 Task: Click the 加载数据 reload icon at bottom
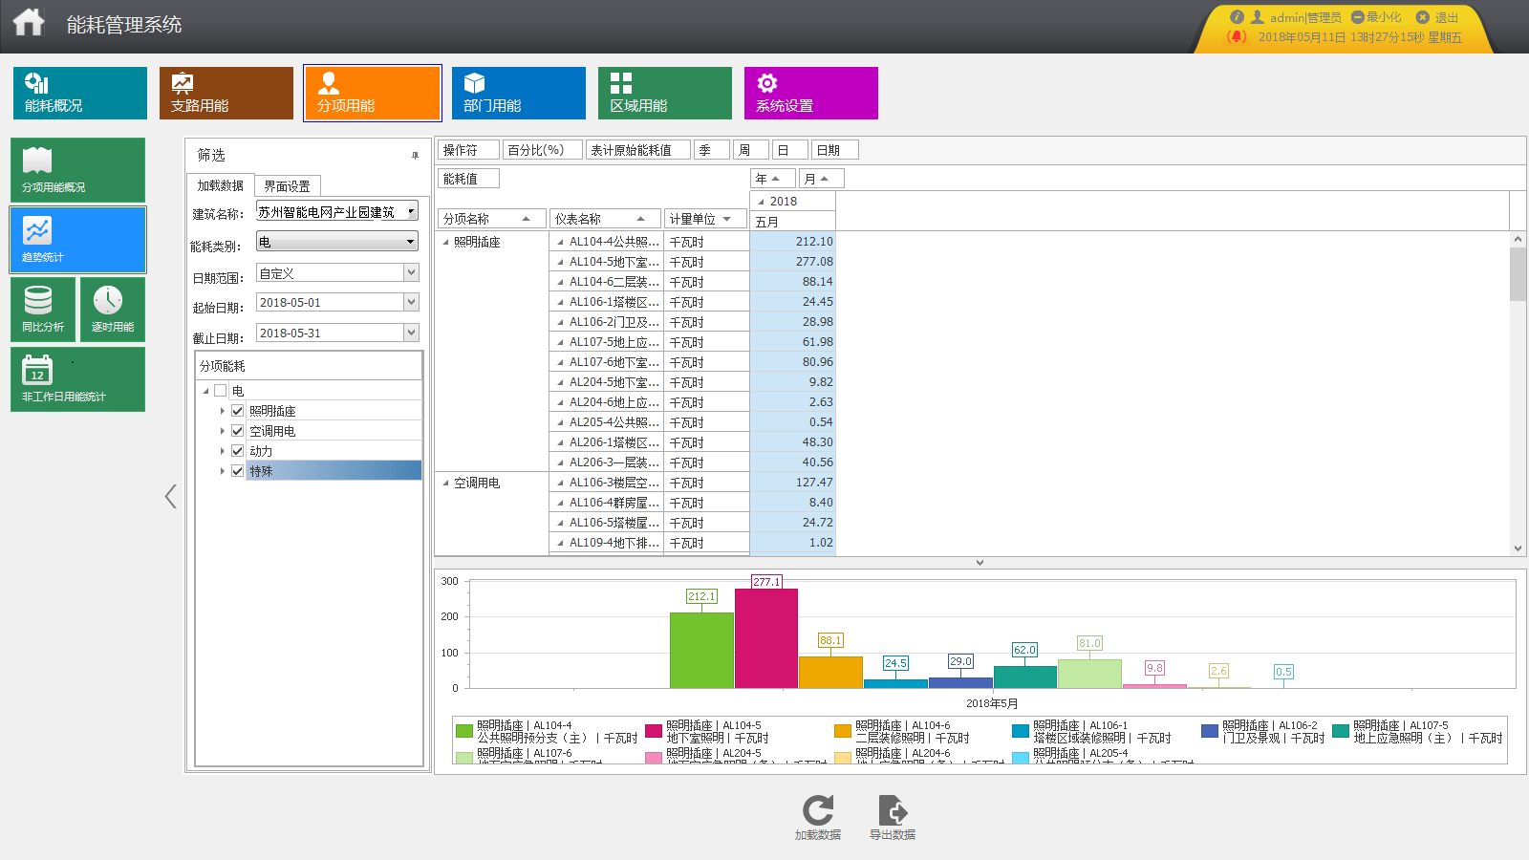(x=818, y=810)
